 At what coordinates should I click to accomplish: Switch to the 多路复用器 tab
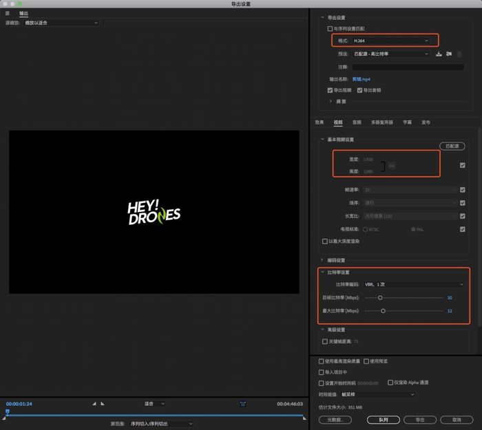click(382, 122)
